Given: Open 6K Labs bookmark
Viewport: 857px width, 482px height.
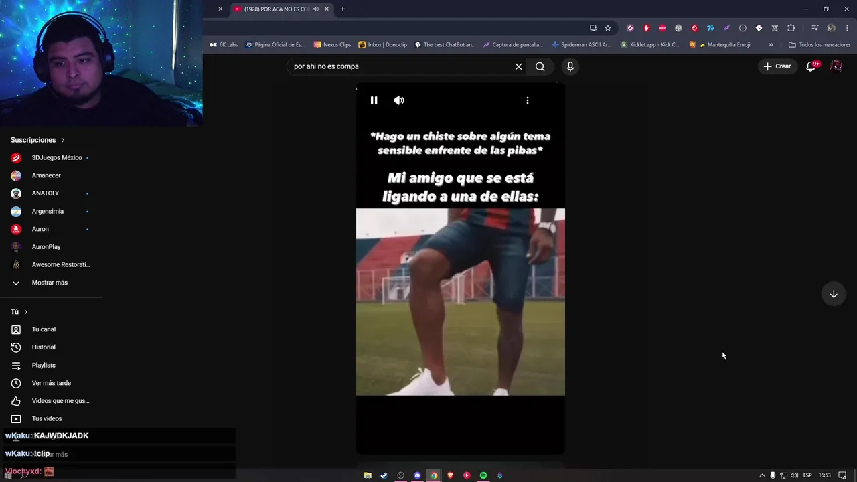Looking at the screenshot, I should (x=224, y=45).
